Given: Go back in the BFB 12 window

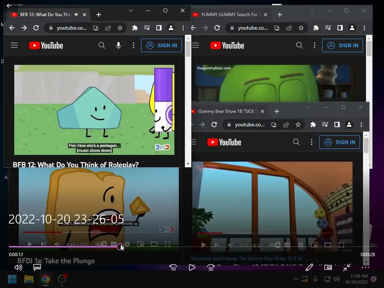Looking at the screenshot, I should coord(12,28).
